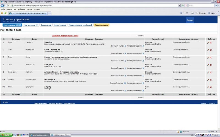
Task: Remove the moresaytov.ru entry
Action: [211, 80]
